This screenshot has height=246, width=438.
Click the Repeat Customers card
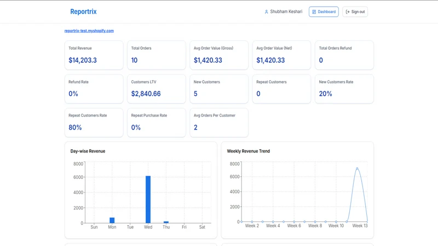point(281,89)
